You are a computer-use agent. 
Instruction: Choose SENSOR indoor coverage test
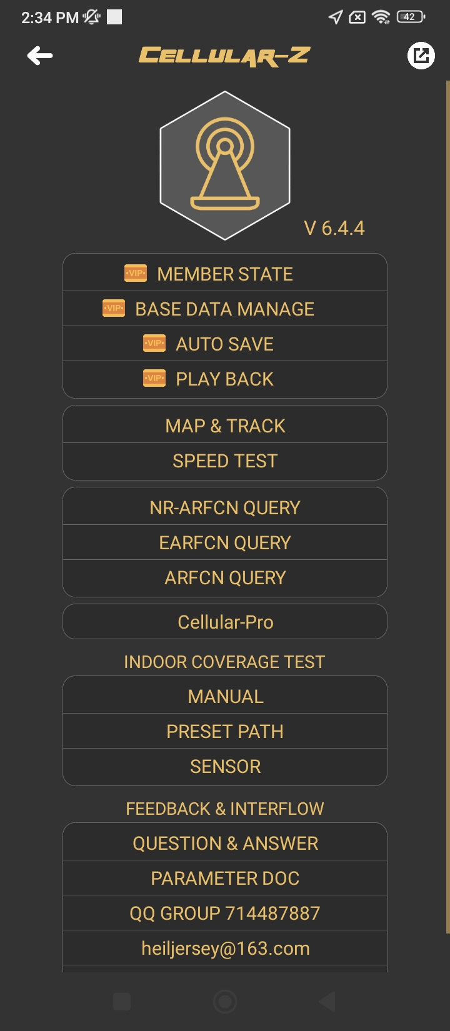225,767
